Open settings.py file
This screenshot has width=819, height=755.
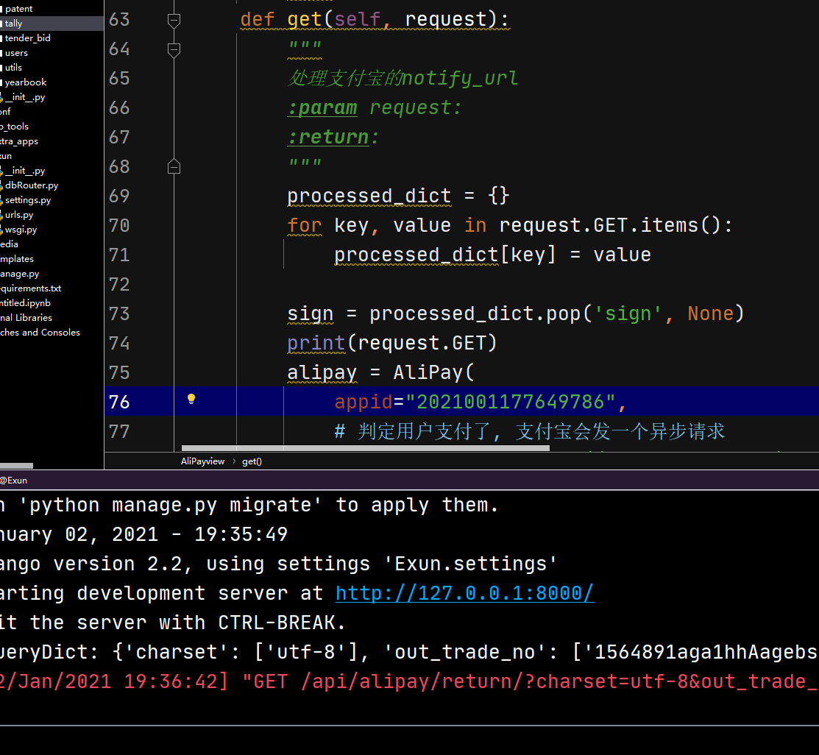pyautogui.click(x=28, y=199)
